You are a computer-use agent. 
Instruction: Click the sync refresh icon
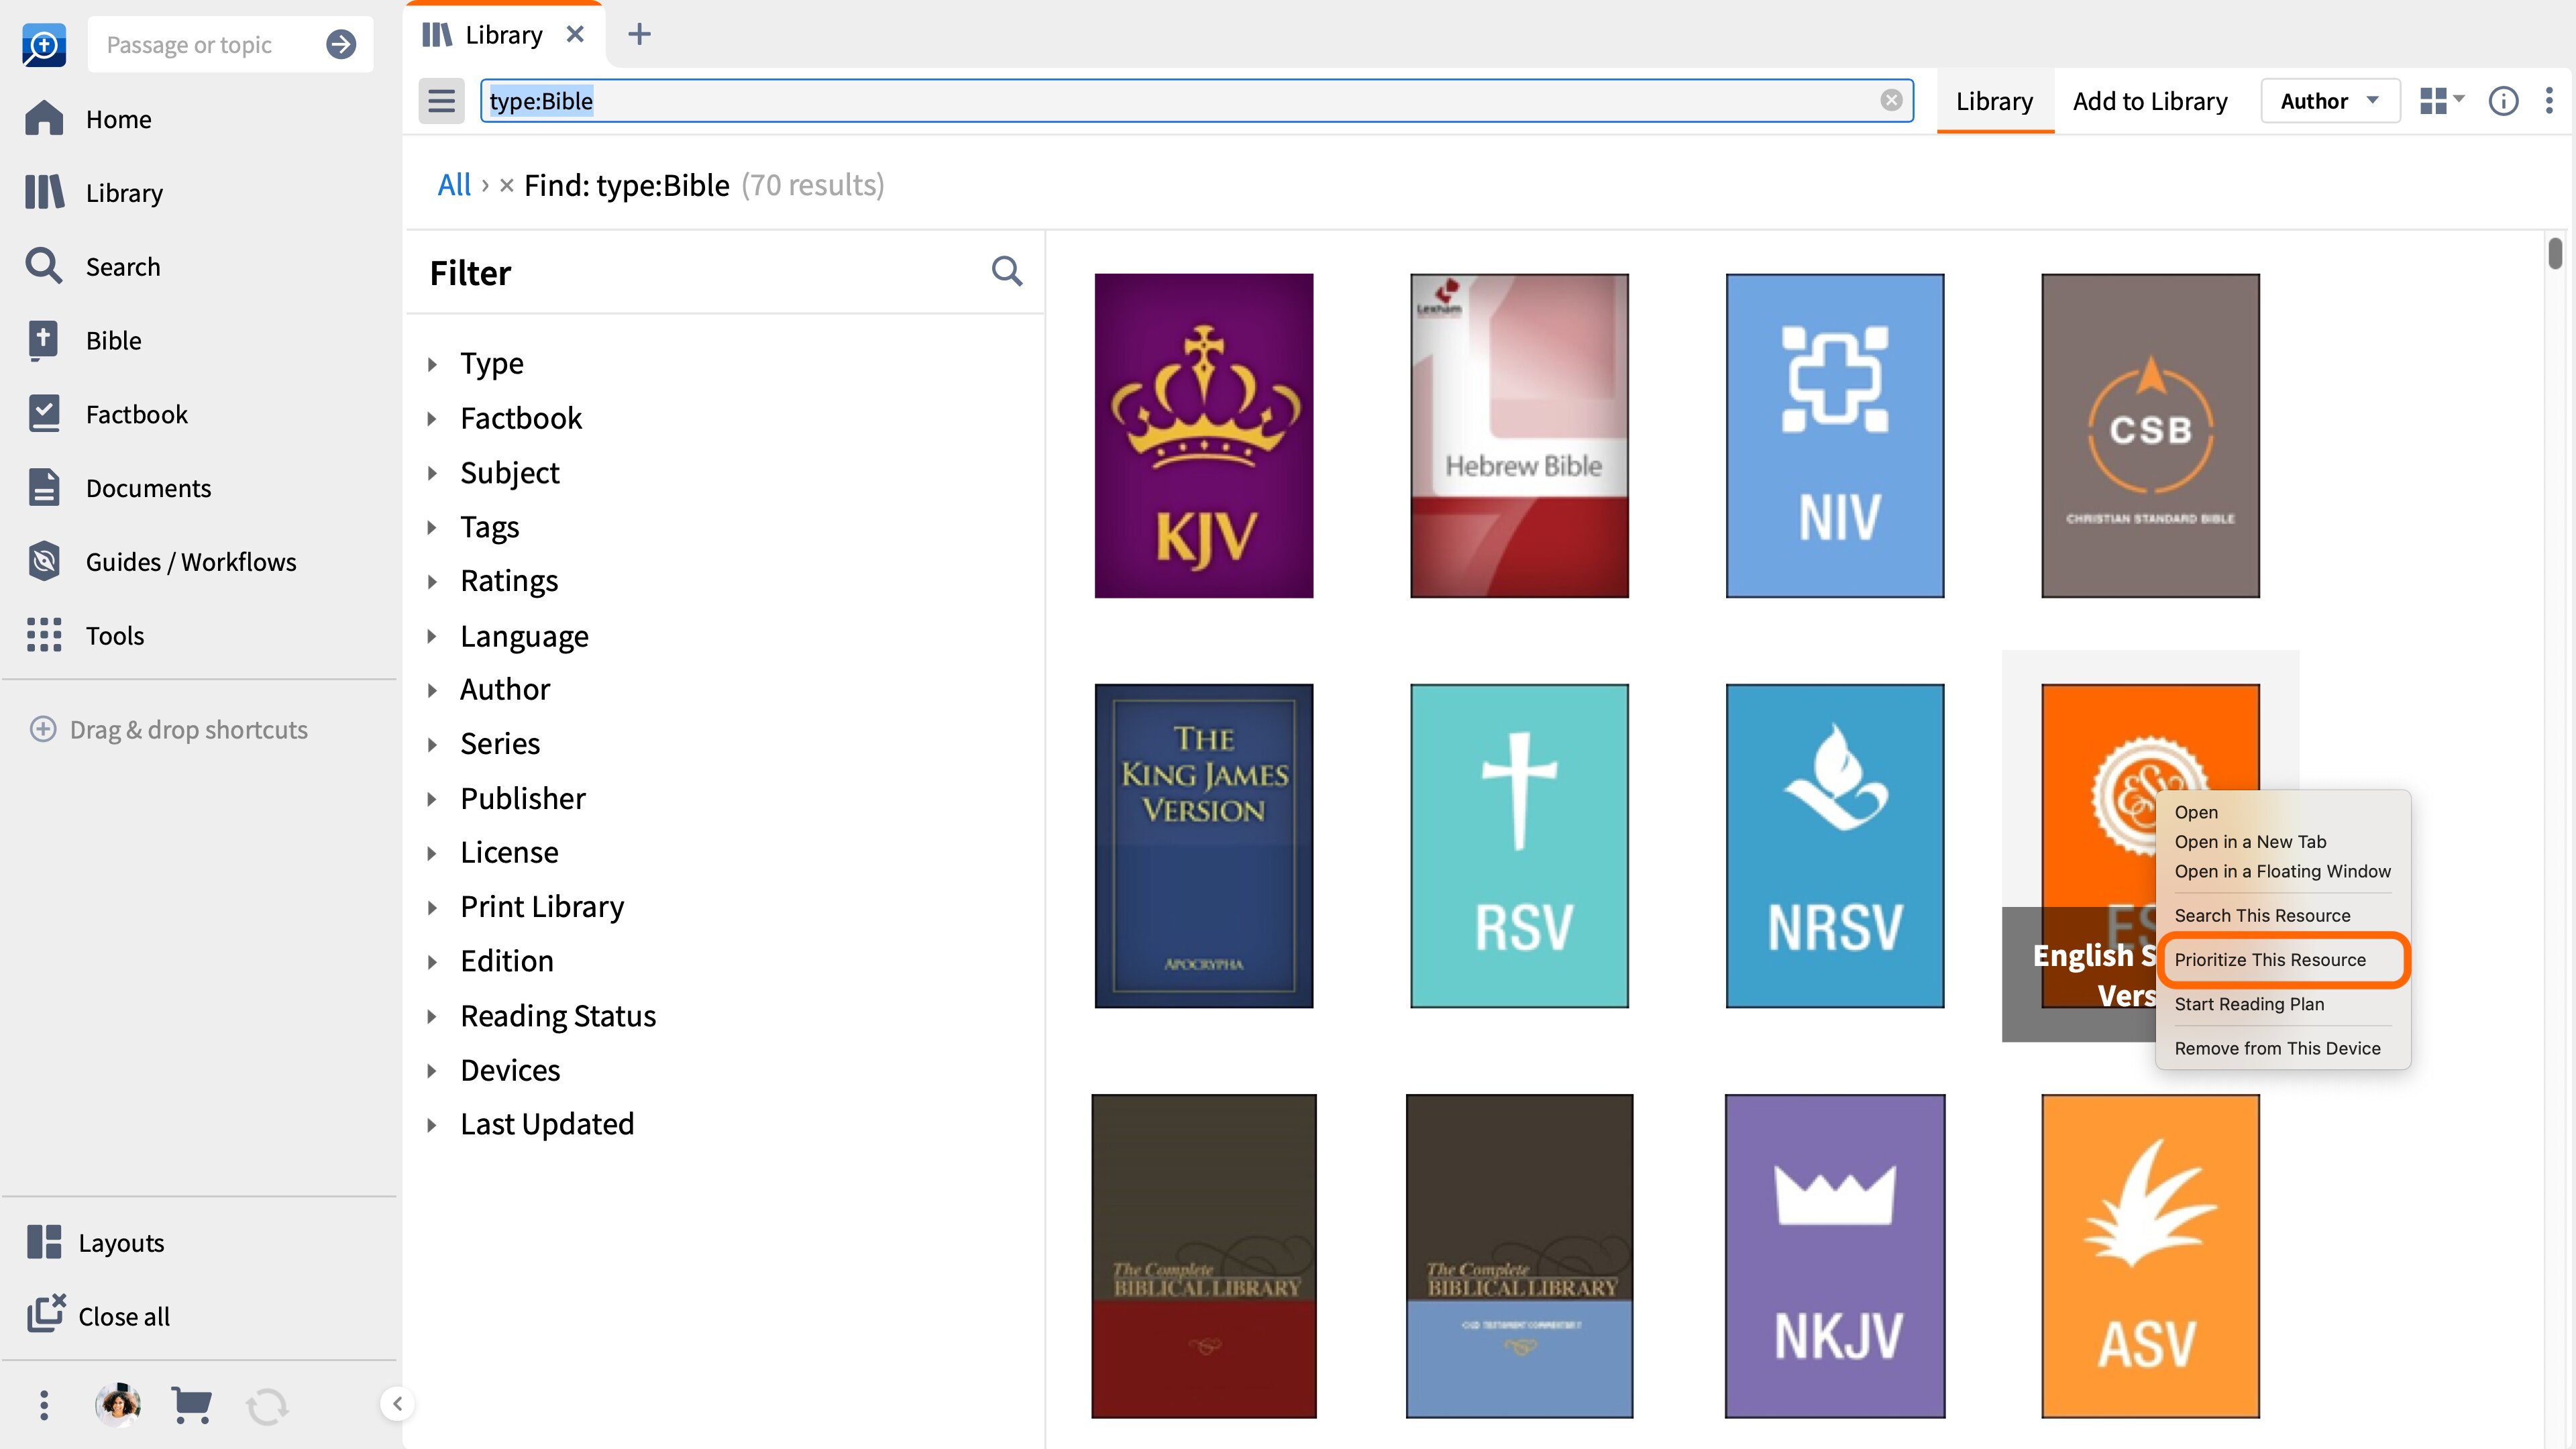[266, 1406]
